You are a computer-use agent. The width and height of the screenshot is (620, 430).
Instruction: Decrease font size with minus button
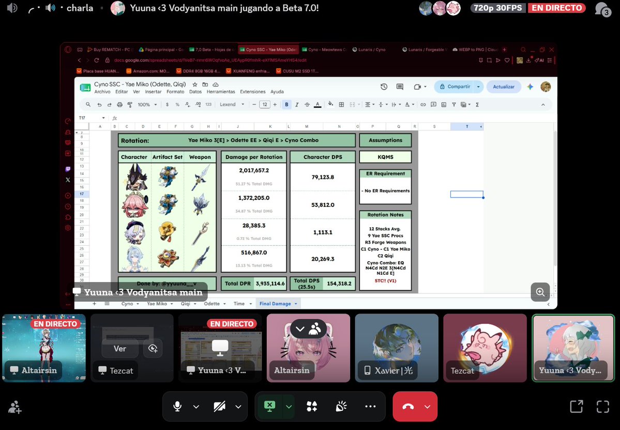pyautogui.click(x=254, y=105)
